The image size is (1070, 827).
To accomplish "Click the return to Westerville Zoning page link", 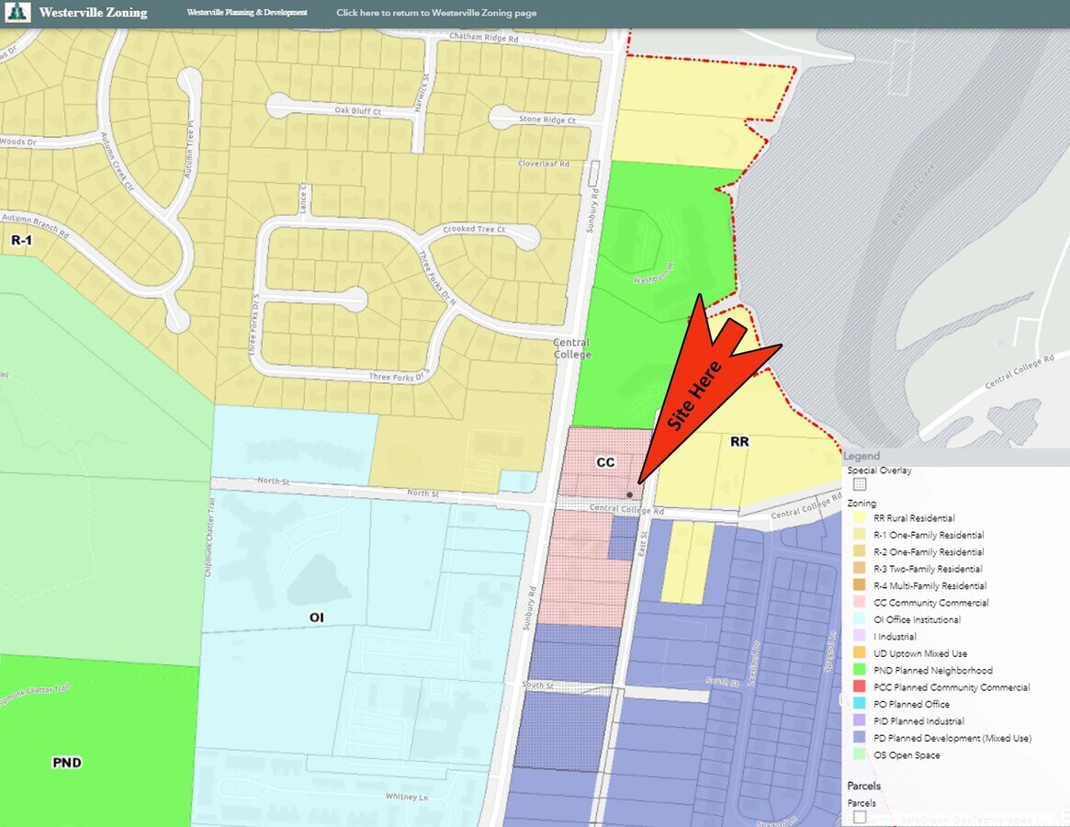I will (x=436, y=13).
